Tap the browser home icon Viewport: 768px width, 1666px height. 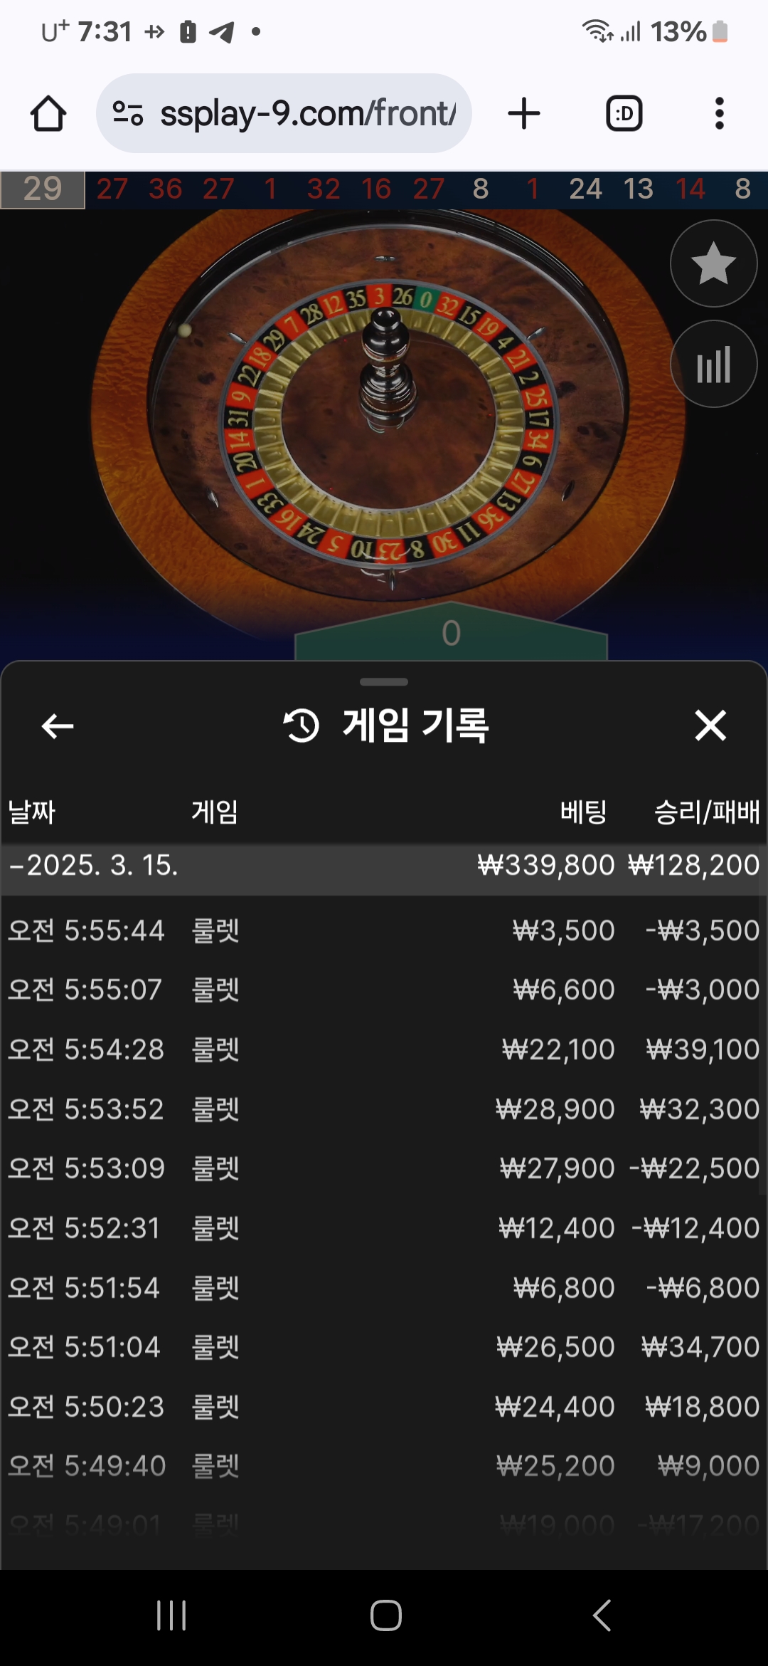click(48, 113)
